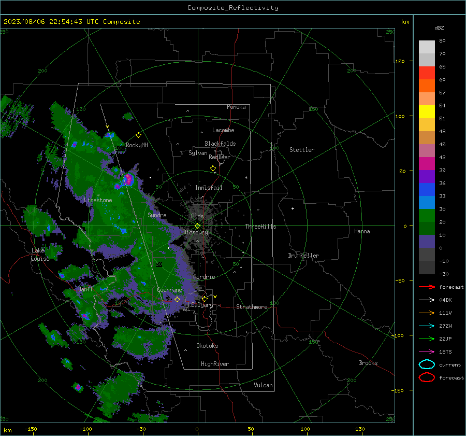The image size is (466, 436).
Task: Click the -150 tick on bottom axis
Action: (x=31, y=429)
